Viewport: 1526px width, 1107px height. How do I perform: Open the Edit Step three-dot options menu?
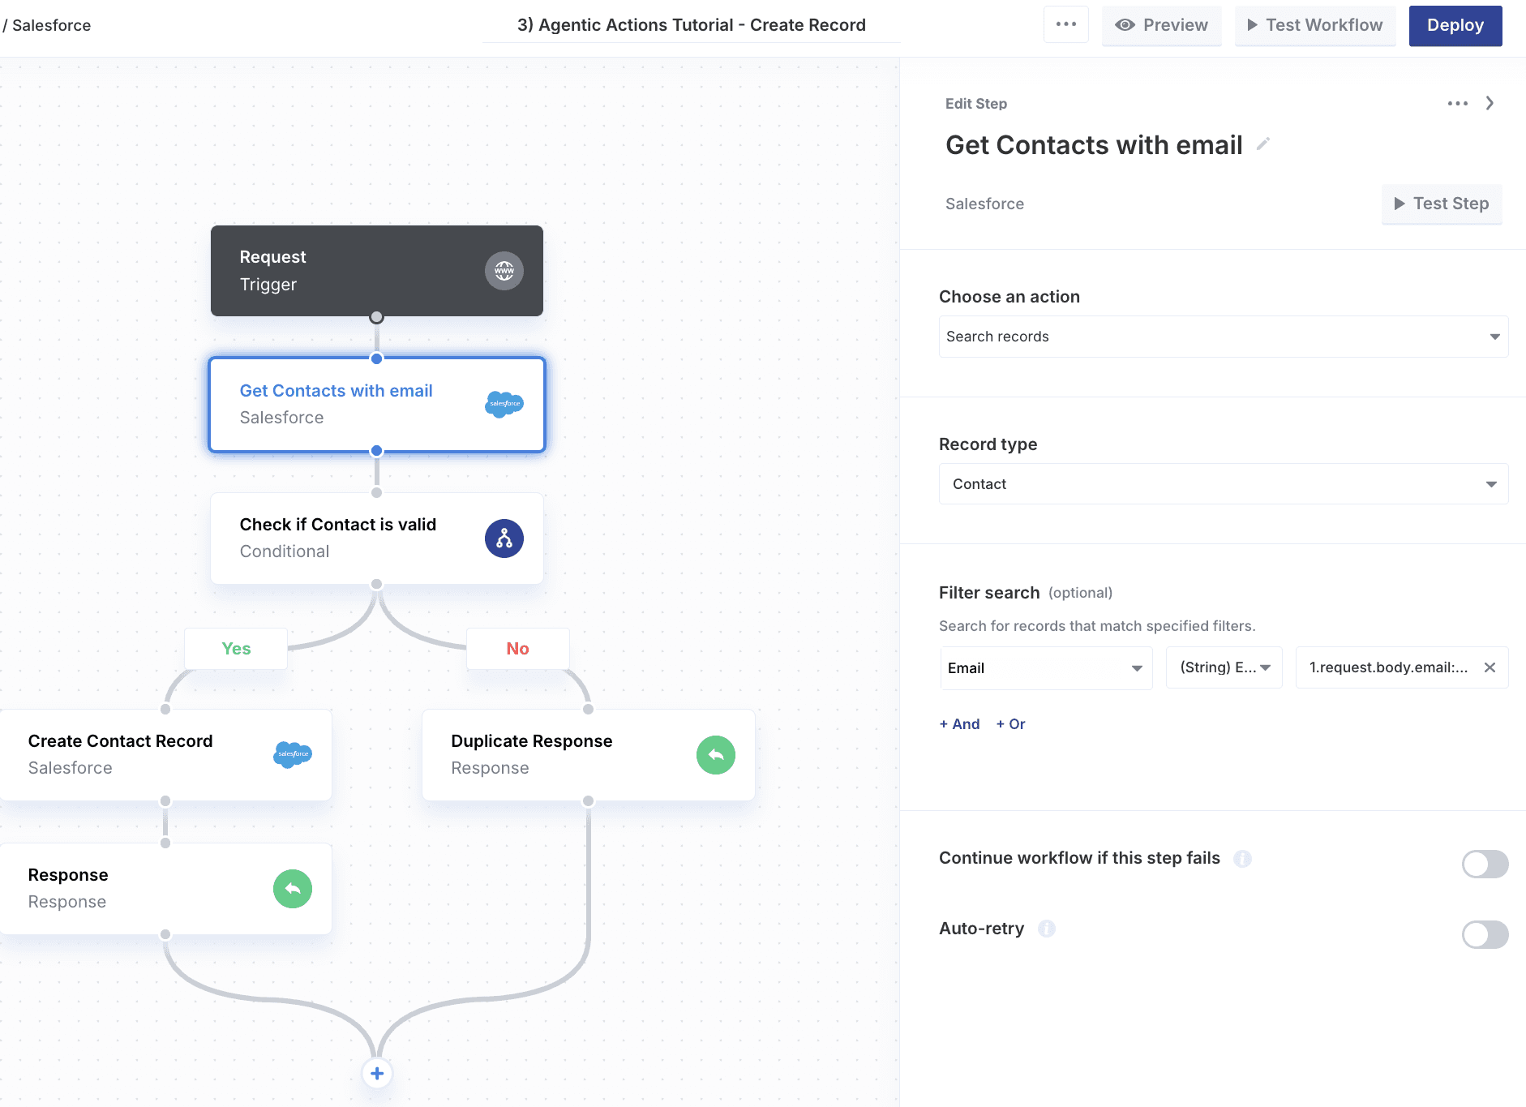click(x=1457, y=104)
